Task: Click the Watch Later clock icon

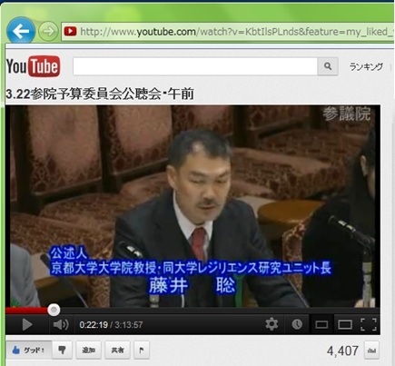Action: pos(297,324)
